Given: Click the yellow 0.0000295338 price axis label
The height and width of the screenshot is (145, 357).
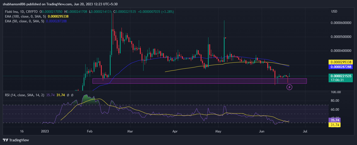Looking at the screenshot, I should (341, 62).
